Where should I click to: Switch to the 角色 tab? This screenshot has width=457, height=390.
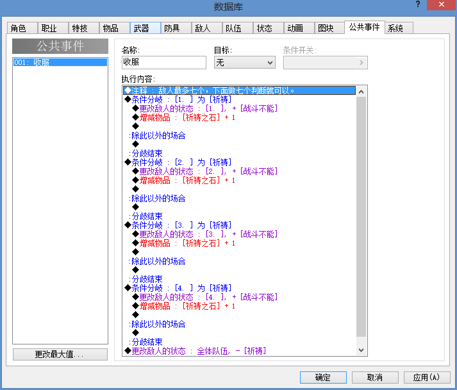22,28
